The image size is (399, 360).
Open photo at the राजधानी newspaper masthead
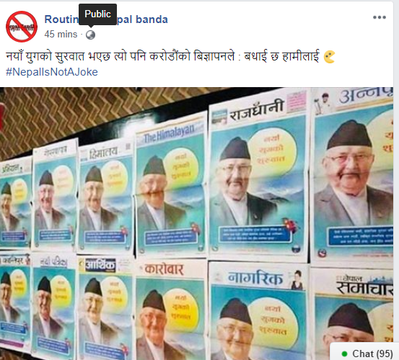(257, 110)
